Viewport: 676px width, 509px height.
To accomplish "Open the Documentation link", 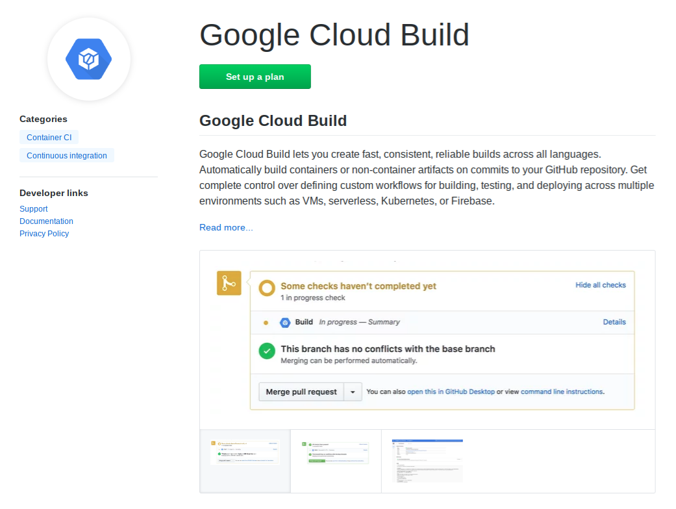I will 46,221.
